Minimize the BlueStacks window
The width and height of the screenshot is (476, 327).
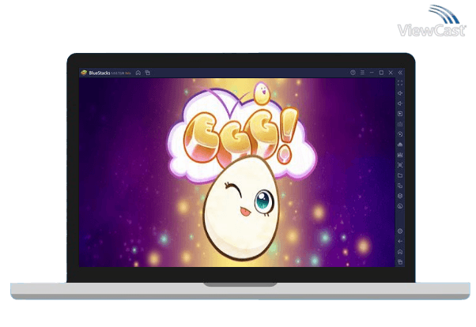tap(372, 73)
